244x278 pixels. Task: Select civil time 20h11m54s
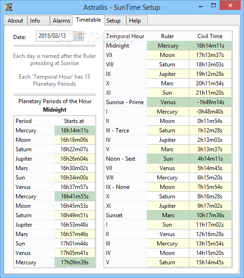coord(211,83)
